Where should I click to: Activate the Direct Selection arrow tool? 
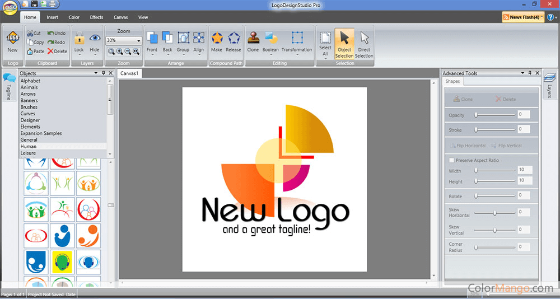pyautogui.click(x=364, y=44)
